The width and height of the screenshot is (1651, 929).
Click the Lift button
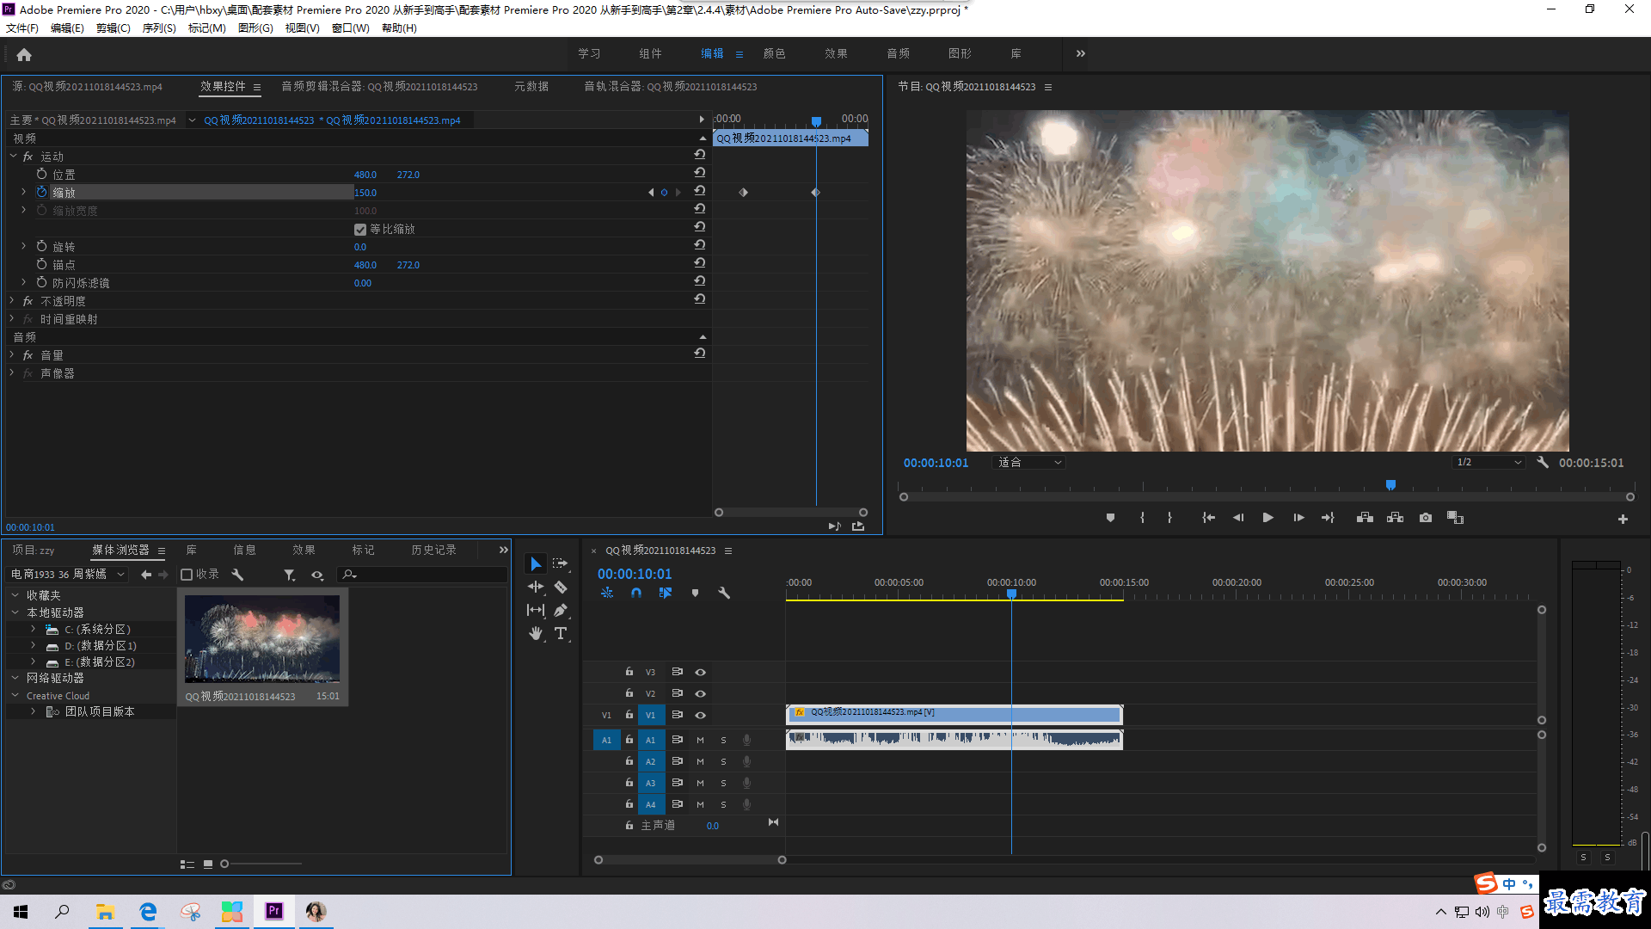1365,518
